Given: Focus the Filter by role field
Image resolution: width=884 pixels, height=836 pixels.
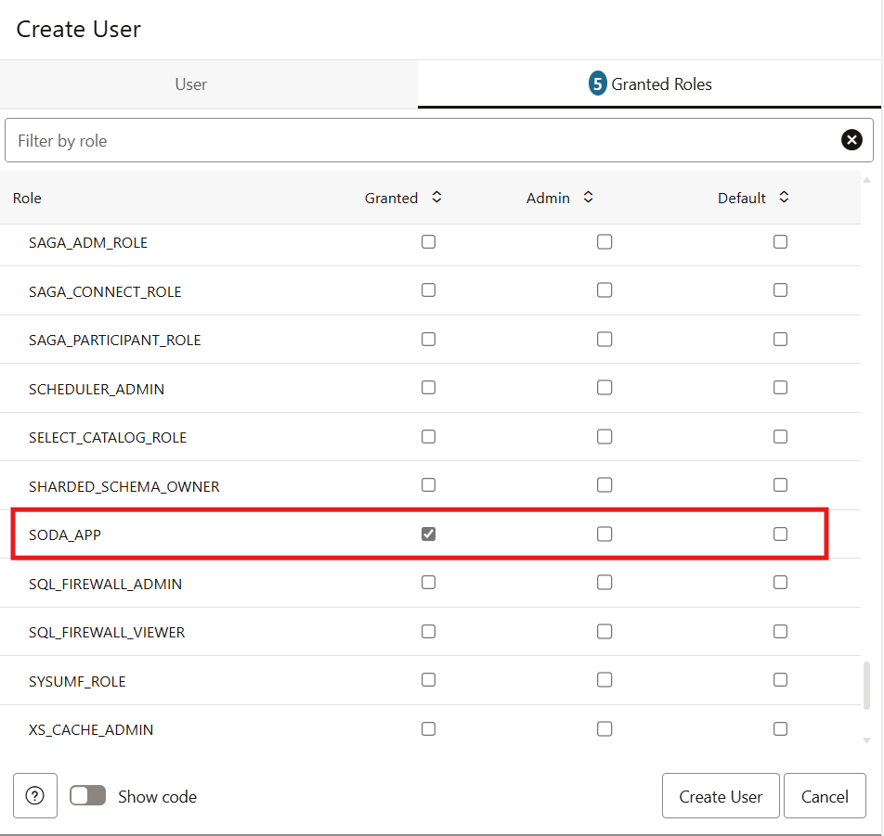Looking at the screenshot, I should point(418,141).
